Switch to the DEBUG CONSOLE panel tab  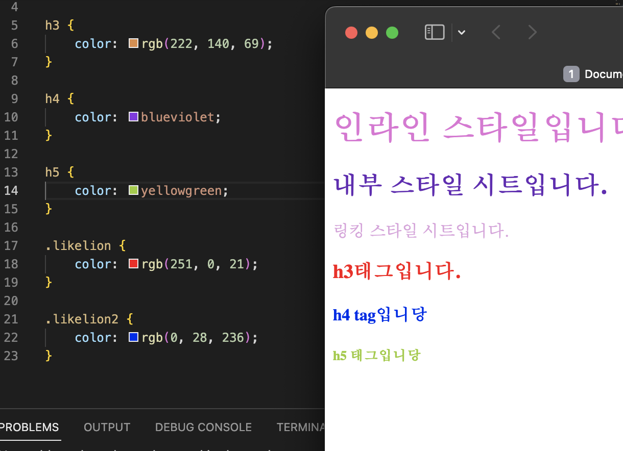coord(203,428)
